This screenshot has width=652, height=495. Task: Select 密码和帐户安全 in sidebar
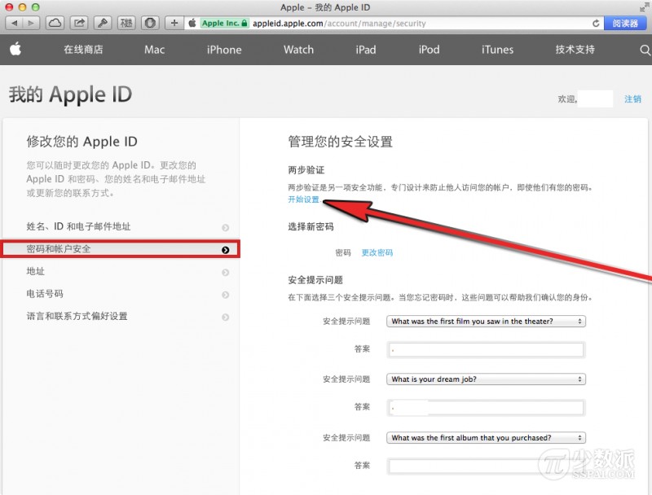pos(121,249)
